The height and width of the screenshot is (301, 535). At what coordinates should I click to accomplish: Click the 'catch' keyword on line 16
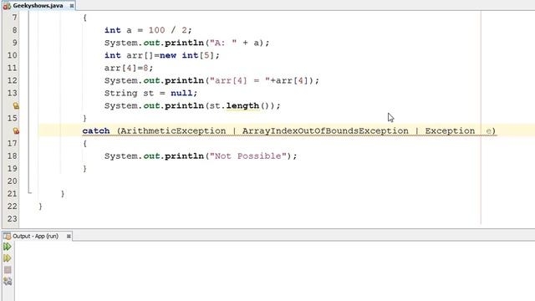point(96,131)
